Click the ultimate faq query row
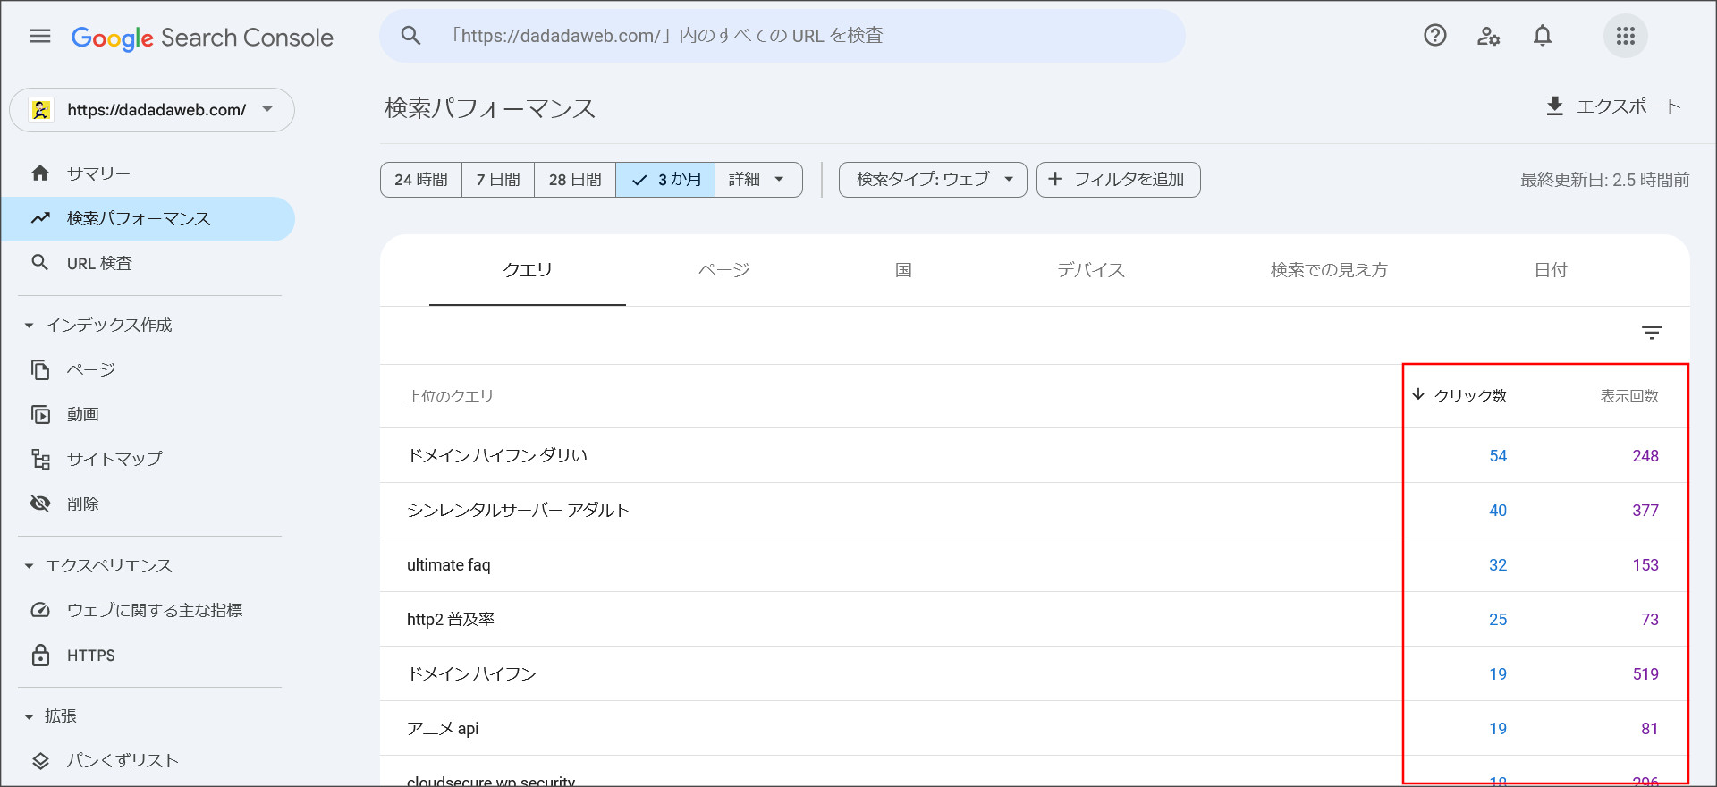Screen dimensions: 1717x787 pyautogui.click(x=1035, y=564)
